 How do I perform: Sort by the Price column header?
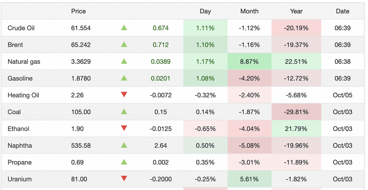coord(79,11)
